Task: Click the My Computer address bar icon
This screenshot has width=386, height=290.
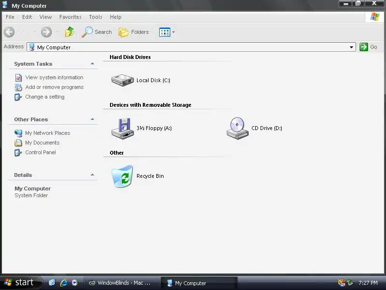Action: pyautogui.click(x=31, y=47)
